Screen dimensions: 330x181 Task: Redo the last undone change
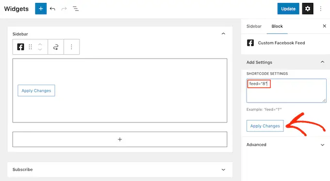point(64,9)
